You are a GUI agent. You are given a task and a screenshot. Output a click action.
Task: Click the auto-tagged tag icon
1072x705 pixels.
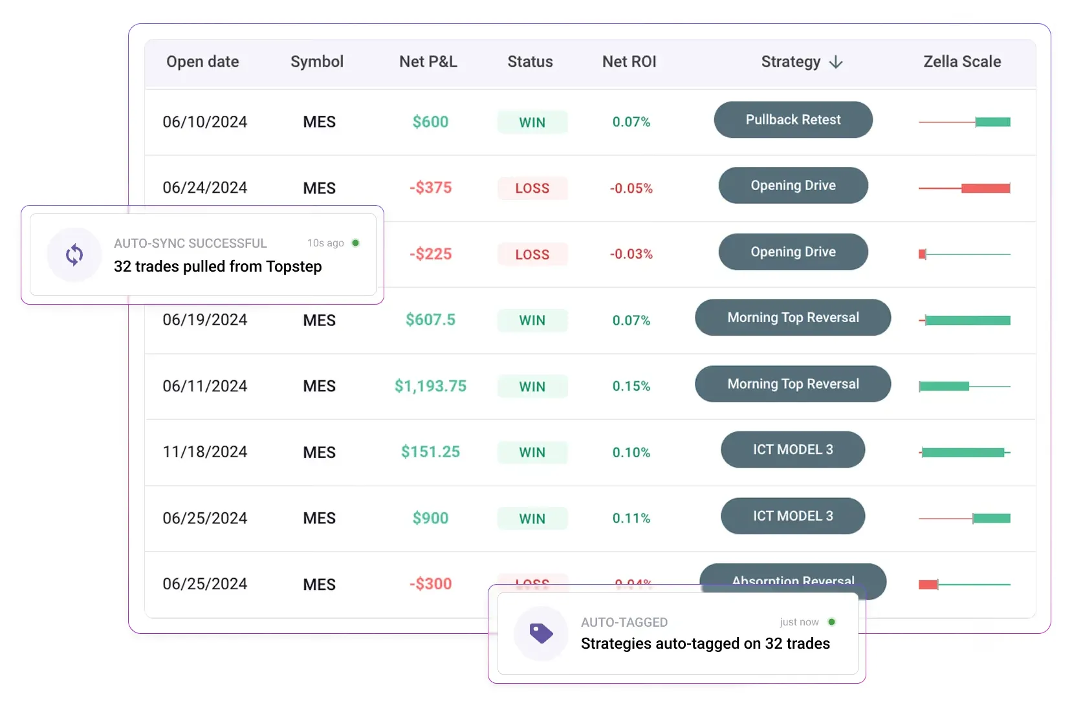click(541, 633)
